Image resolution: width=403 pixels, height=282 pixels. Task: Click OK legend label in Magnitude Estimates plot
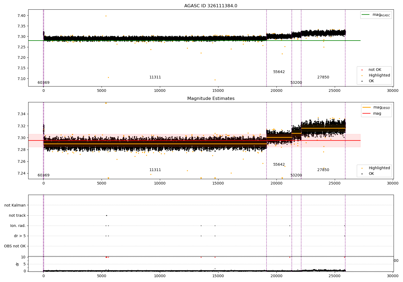371,174
